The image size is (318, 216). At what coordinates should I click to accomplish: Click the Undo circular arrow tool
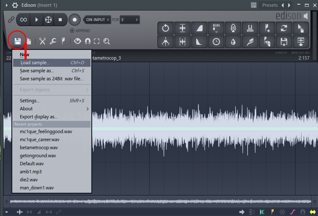(165, 28)
